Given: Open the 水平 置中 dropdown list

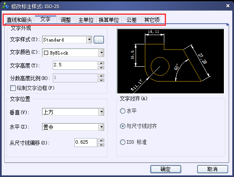Looking at the screenshot, I should pyautogui.click(x=101, y=127).
